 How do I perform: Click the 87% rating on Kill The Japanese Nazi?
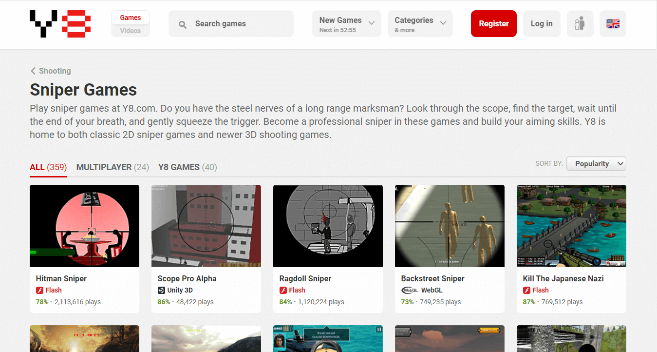[529, 302]
